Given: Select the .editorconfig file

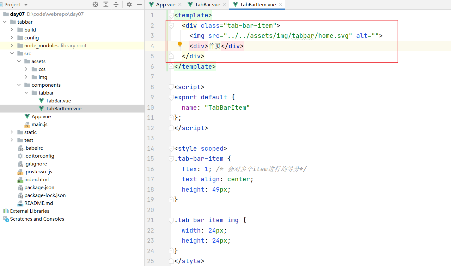Looking at the screenshot, I should (39, 156).
